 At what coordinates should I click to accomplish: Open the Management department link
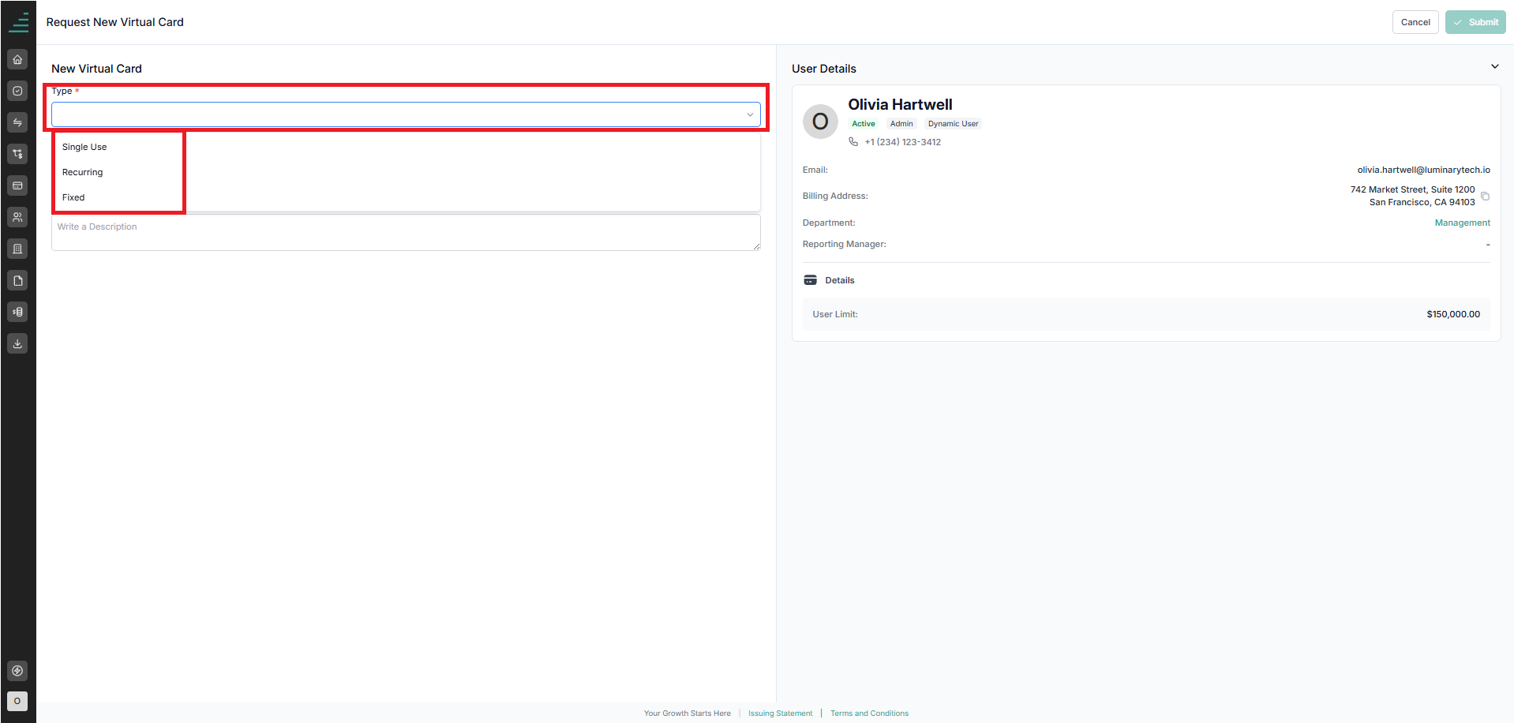1462,223
